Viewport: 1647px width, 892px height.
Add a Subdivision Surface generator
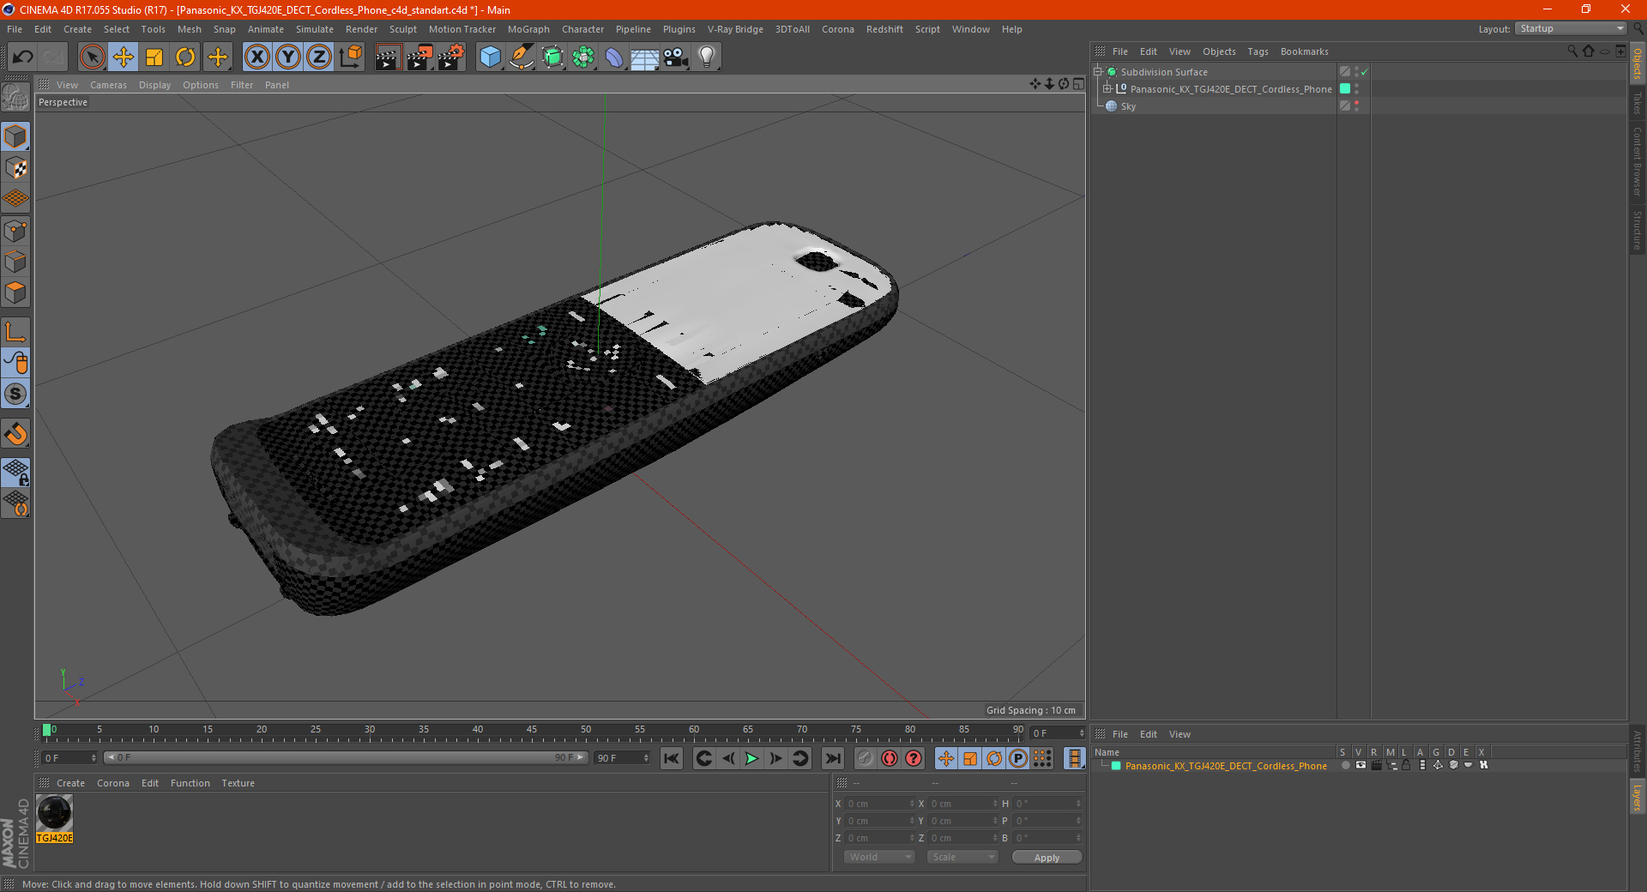(552, 57)
